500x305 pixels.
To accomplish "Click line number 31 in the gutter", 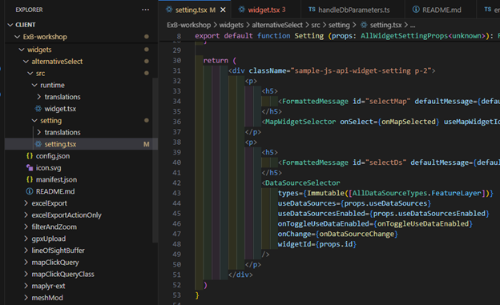I will point(176,70).
